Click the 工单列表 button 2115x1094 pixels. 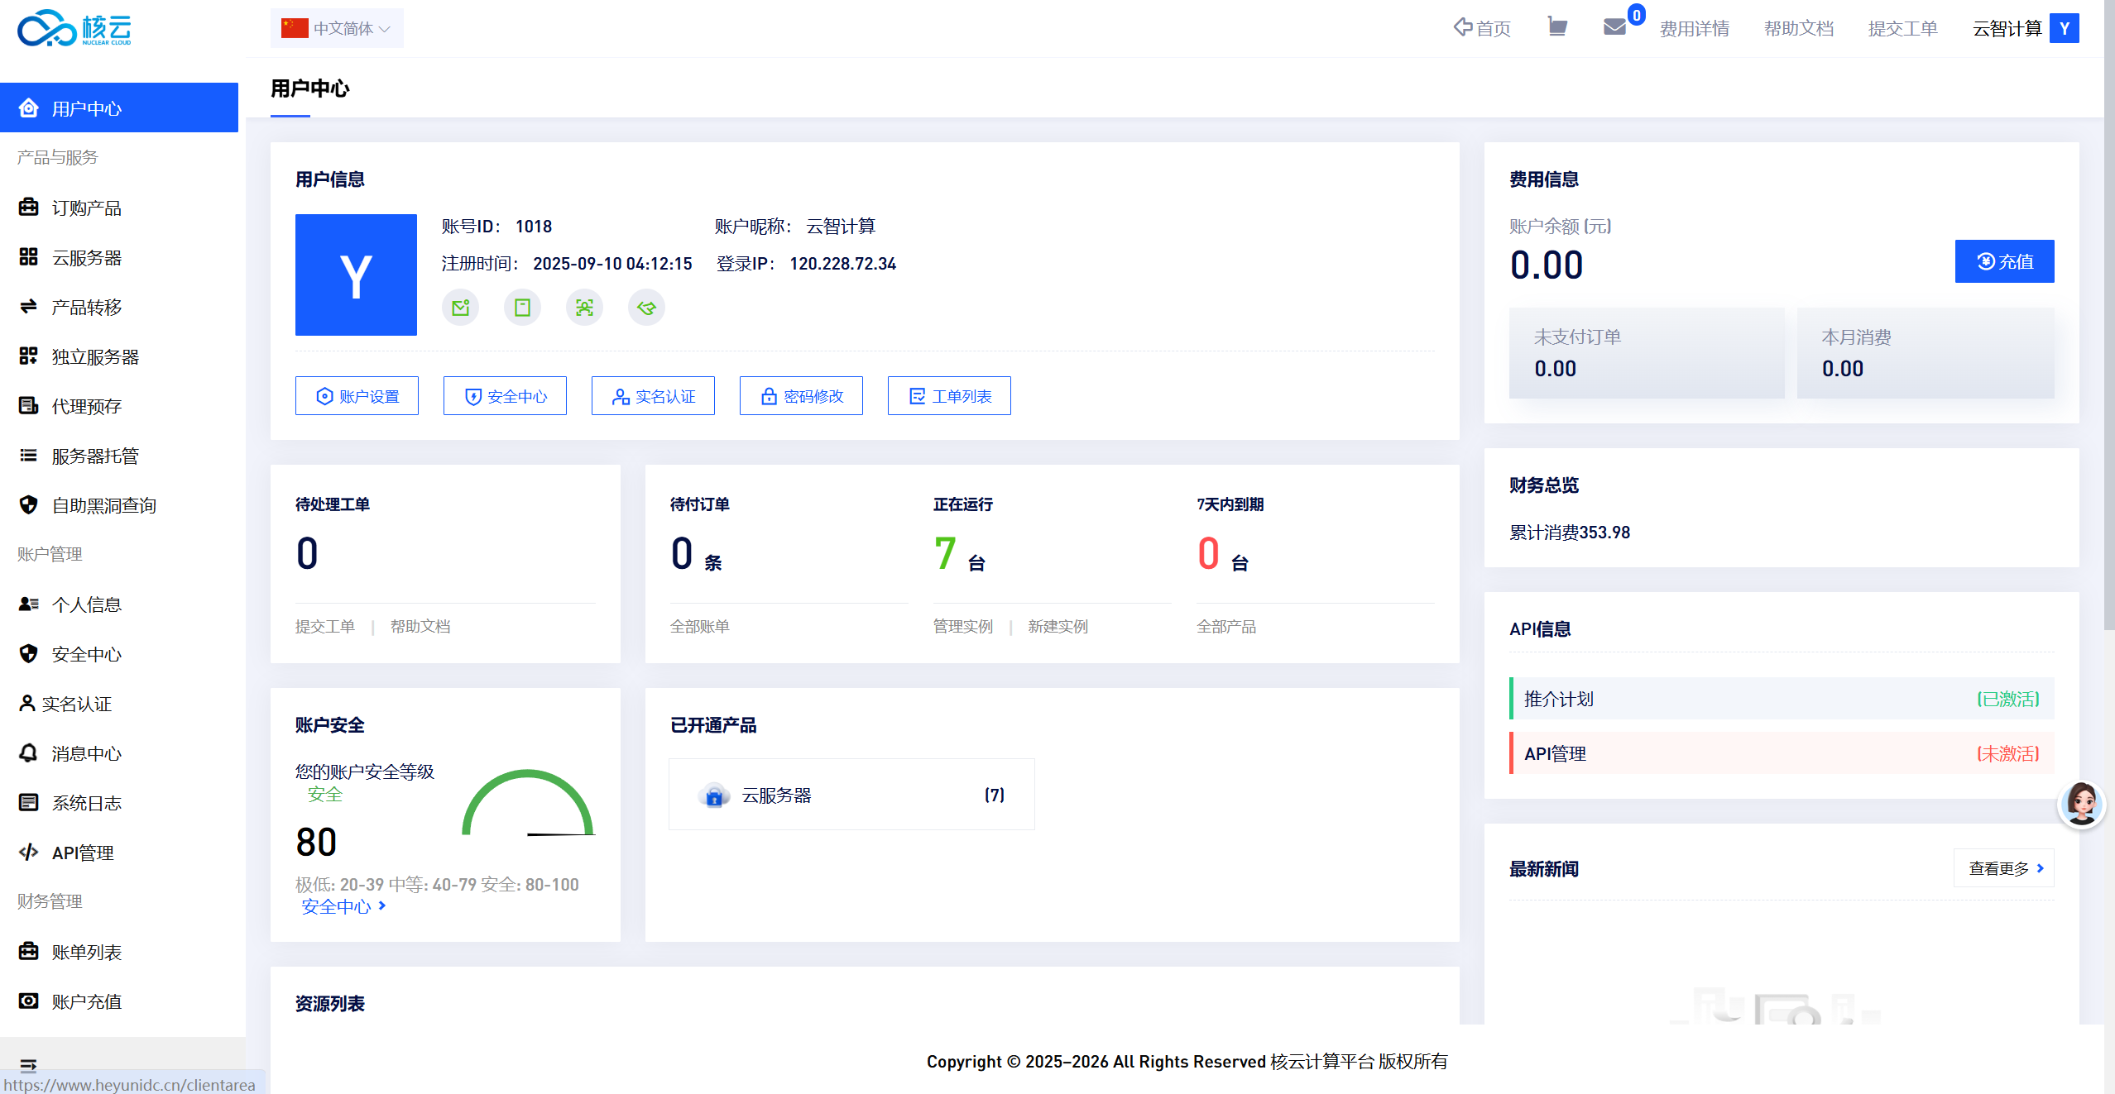pyautogui.click(x=949, y=396)
